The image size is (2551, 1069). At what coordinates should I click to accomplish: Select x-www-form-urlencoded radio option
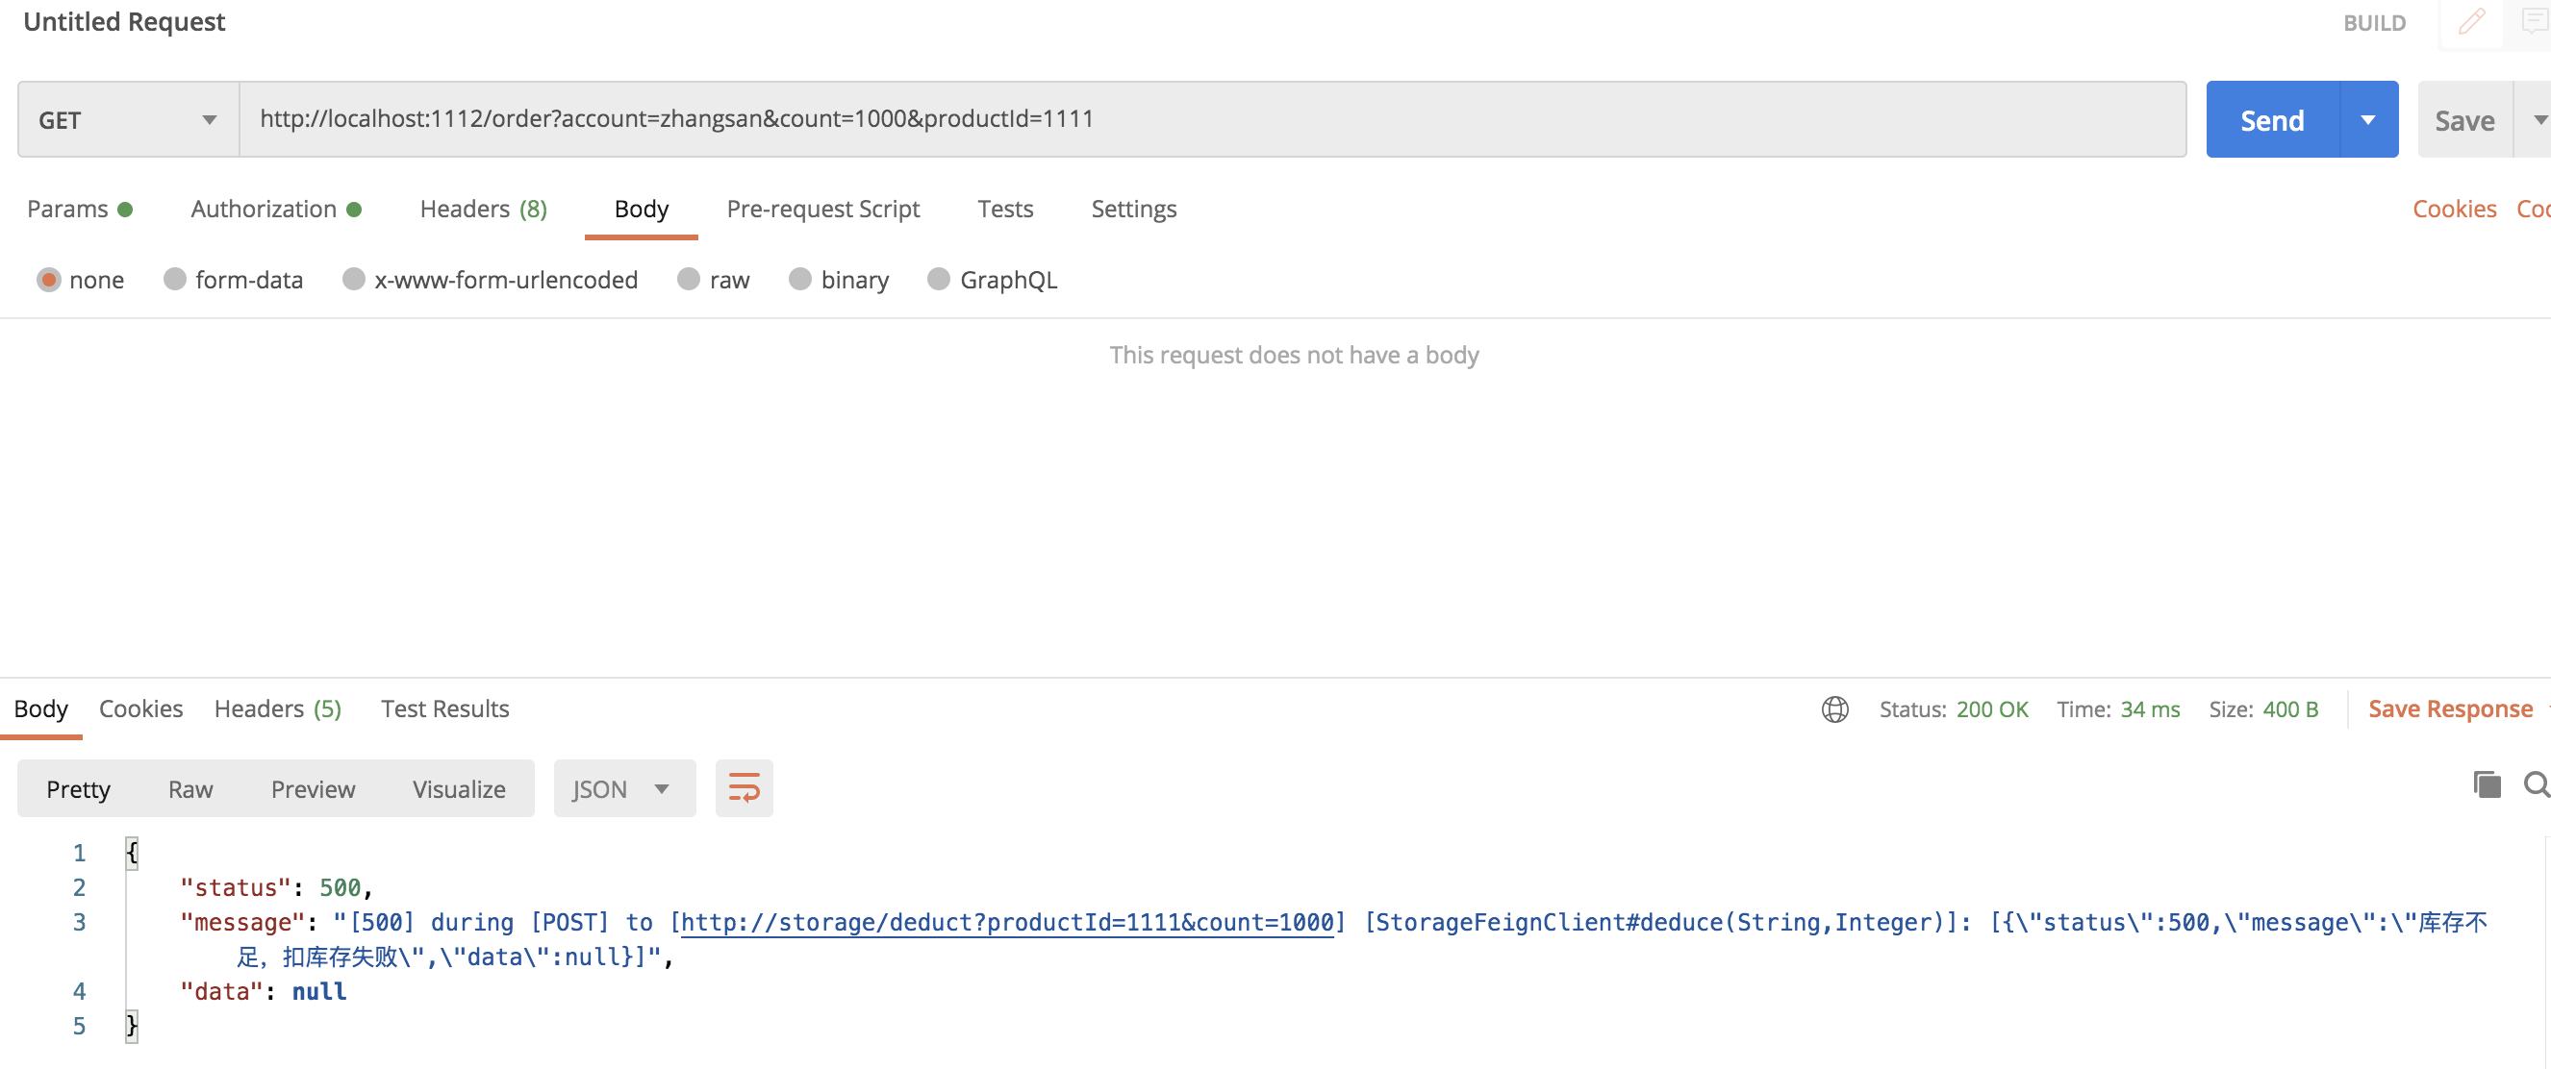354,280
